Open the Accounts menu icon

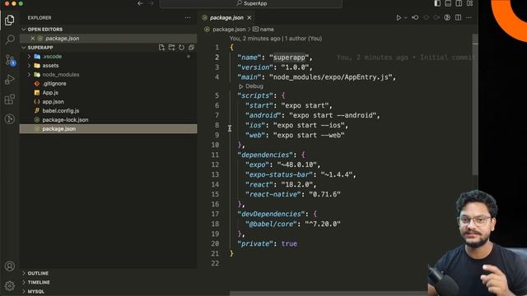click(x=9, y=266)
